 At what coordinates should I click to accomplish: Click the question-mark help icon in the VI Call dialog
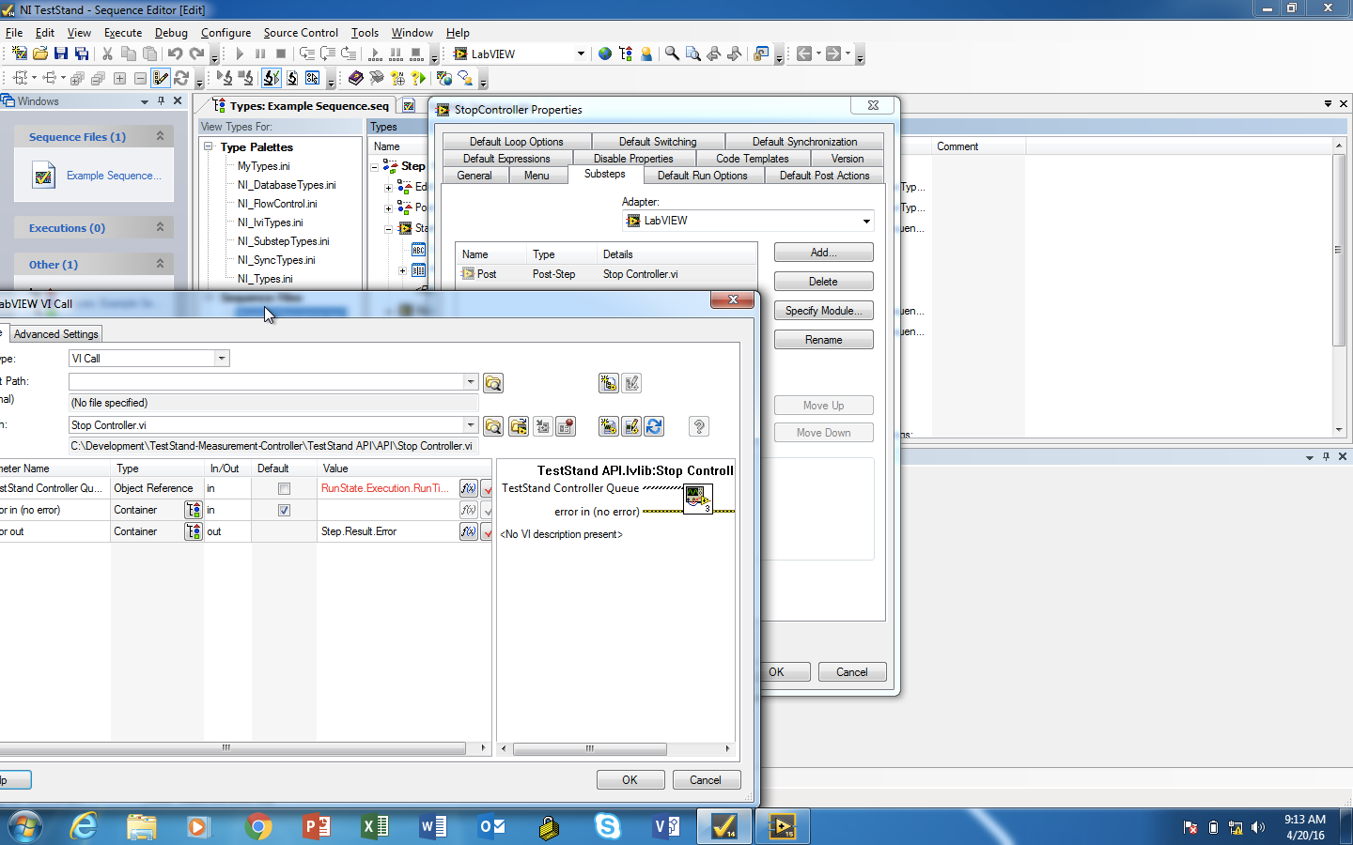698,426
